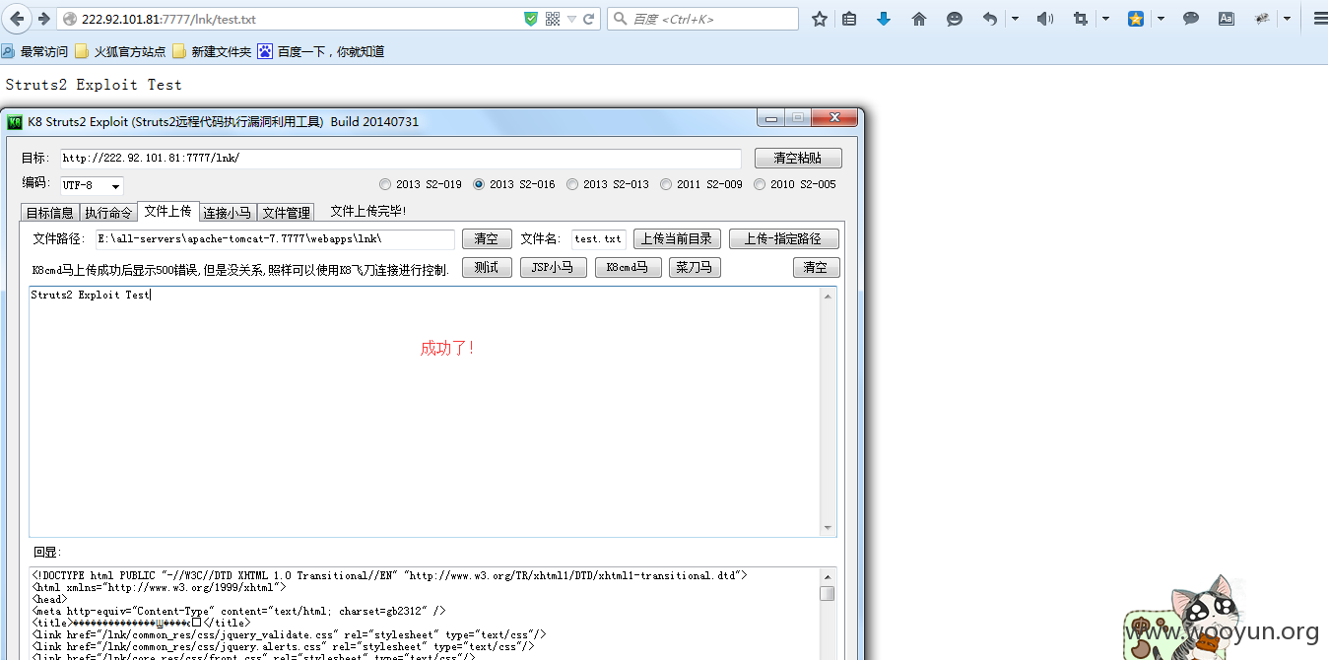
Task: Expand dropdown next to undo arrow
Action: 1015,19
